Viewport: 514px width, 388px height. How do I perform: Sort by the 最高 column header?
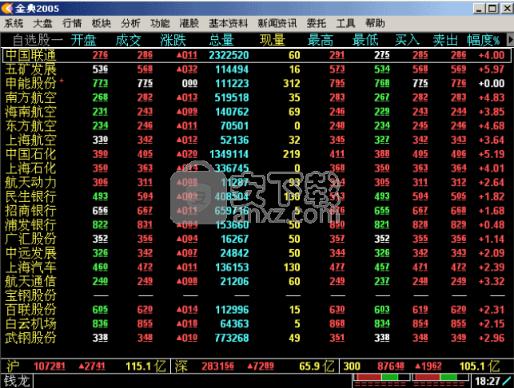click(321, 40)
